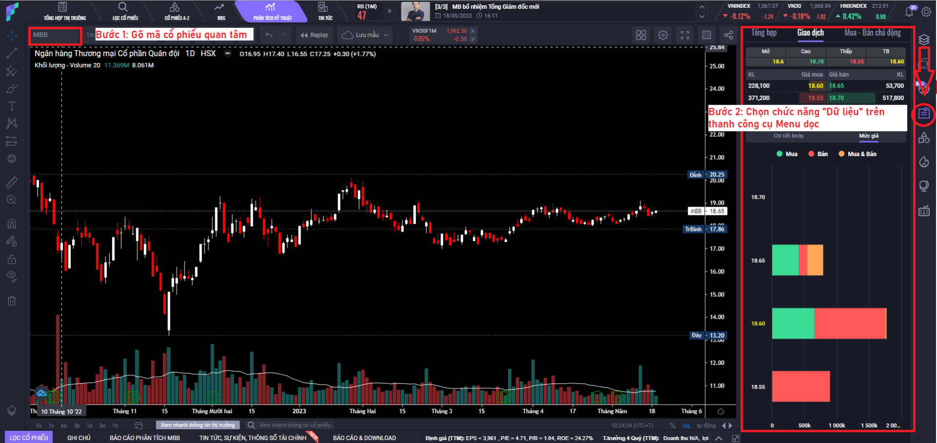Click the trash icon to remove drawings
The width and height of the screenshot is (937, 443).
(x=12, y=301)
